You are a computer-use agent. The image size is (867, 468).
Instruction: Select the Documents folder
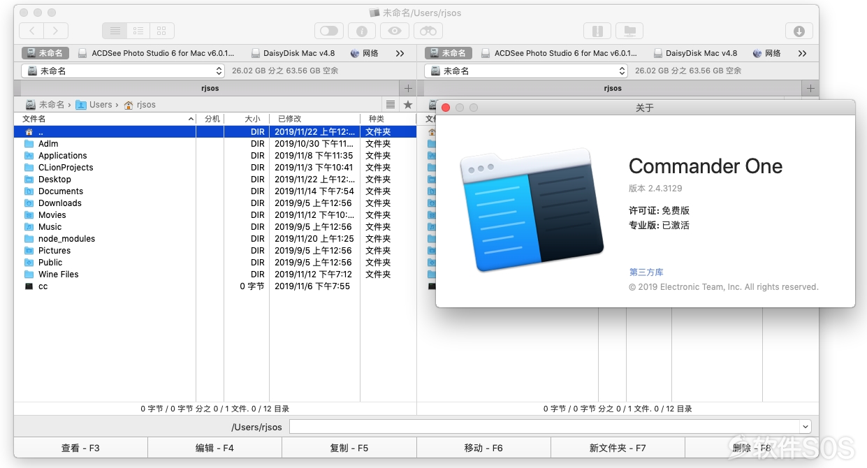(x=215, y=191)
